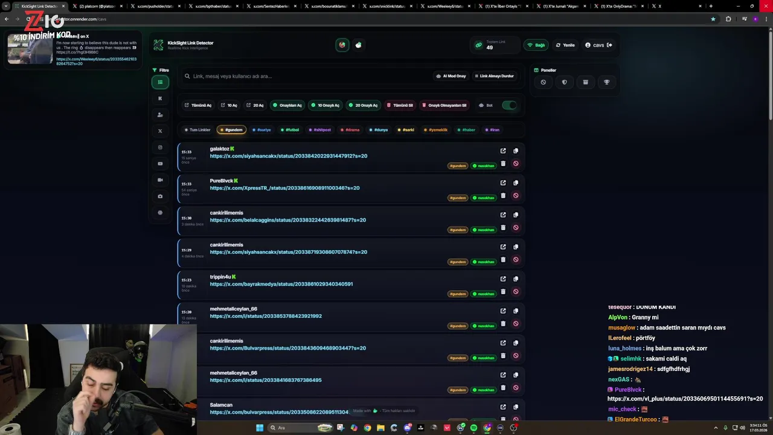Open the siyahsancakx link posted by galaktoz
The height and width of the screenshot is (435, 773).
[x=288, y=156]
